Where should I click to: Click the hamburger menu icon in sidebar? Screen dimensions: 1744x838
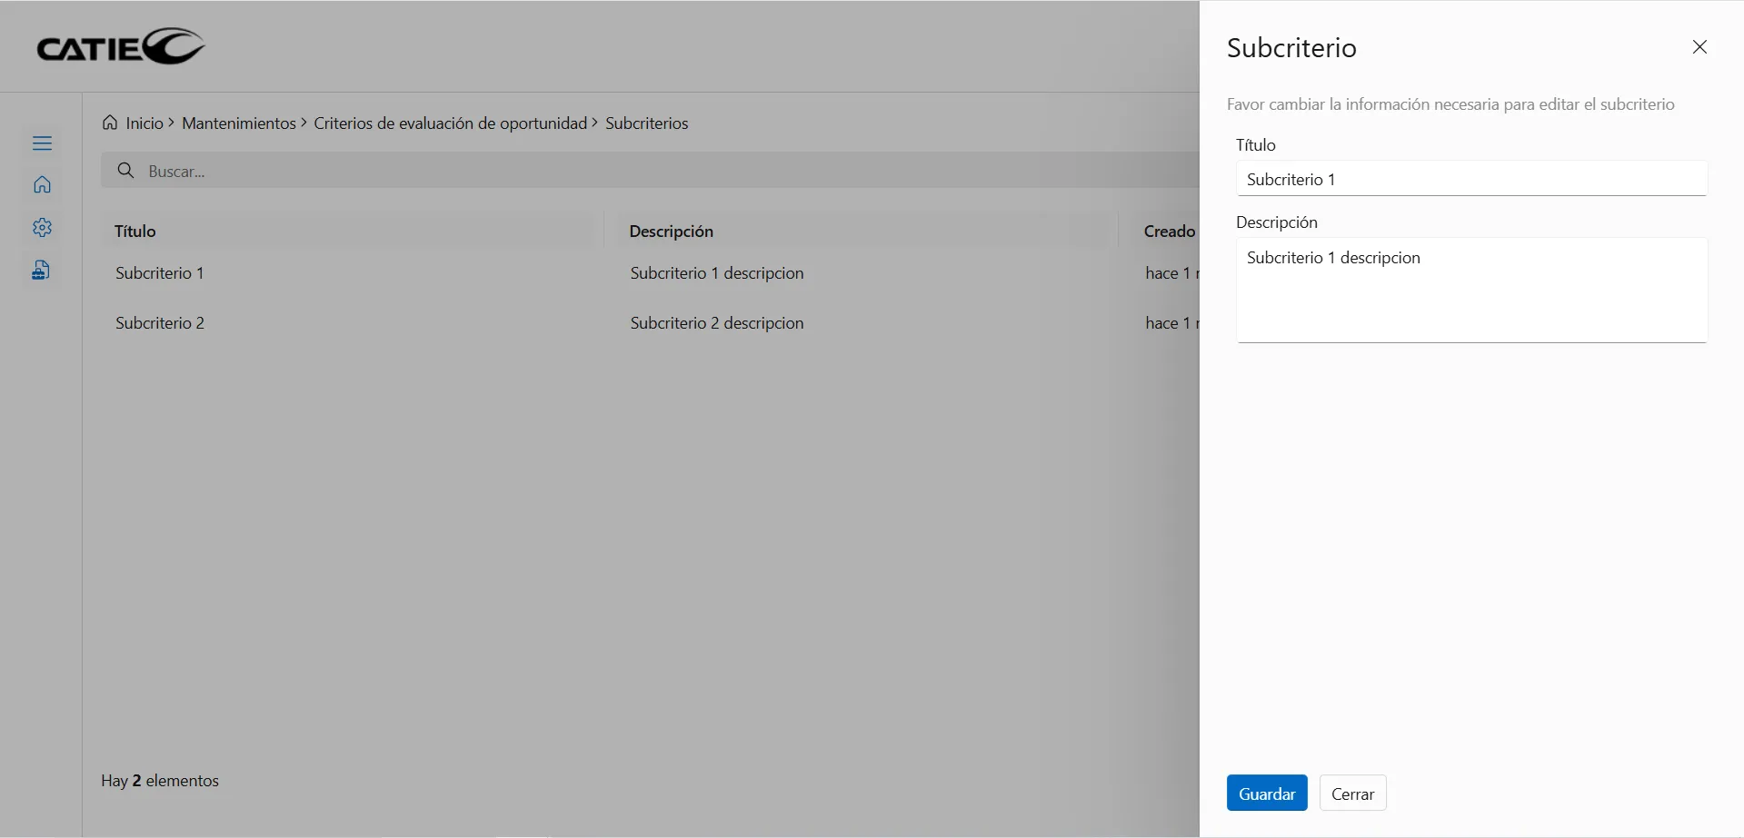pyautogui.click(x=42, y=143)
